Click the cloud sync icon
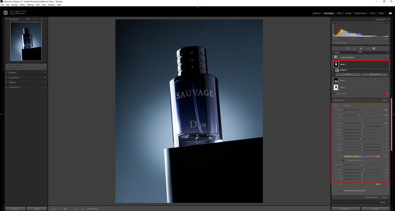Screen dimensions: 395x211 390,13
